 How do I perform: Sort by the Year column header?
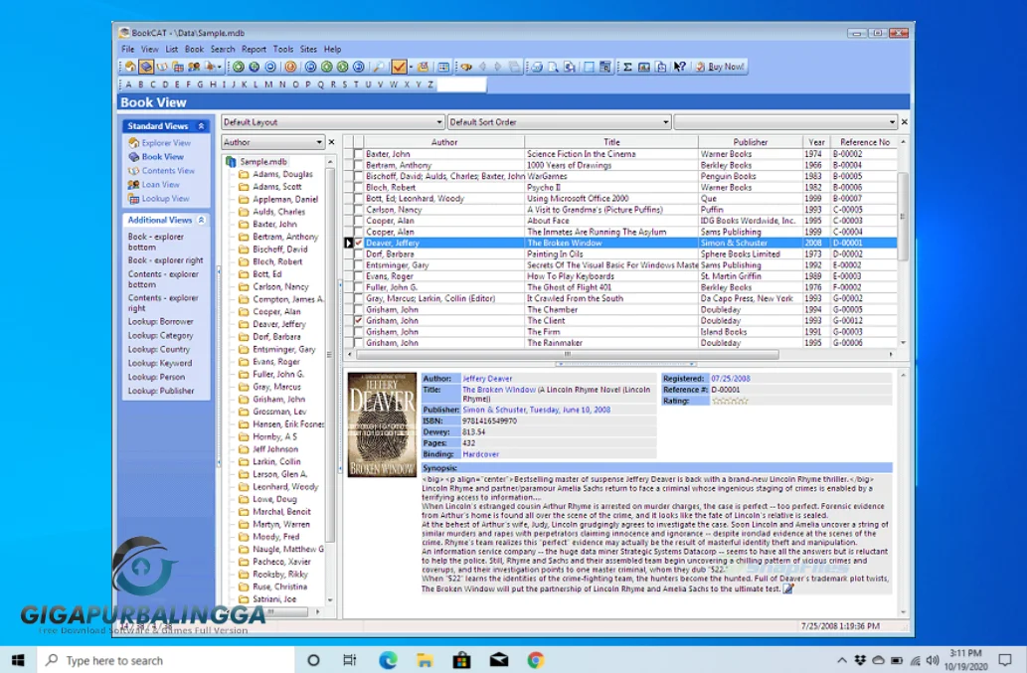[x=816, y=142]
